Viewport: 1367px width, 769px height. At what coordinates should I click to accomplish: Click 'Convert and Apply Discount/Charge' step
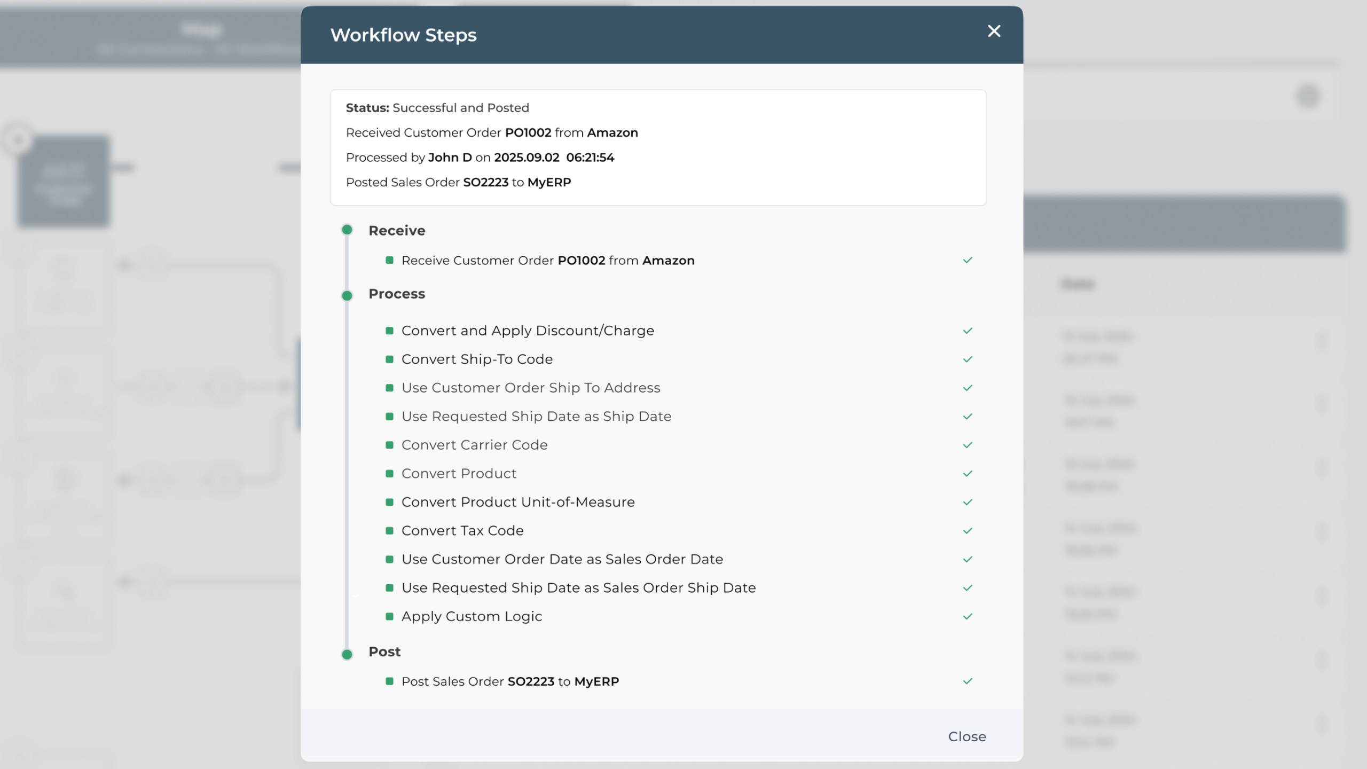(528, 331)
